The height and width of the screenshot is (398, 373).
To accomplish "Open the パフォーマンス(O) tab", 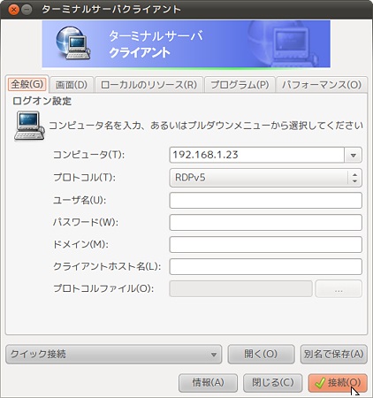I will pos(322,85).
